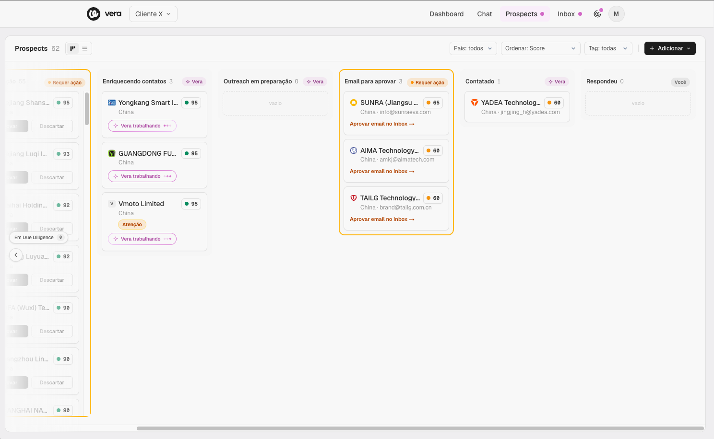Click the left arrow collapse button
Viewport: 714px width, 439px height.
click(x=16, y=255)
